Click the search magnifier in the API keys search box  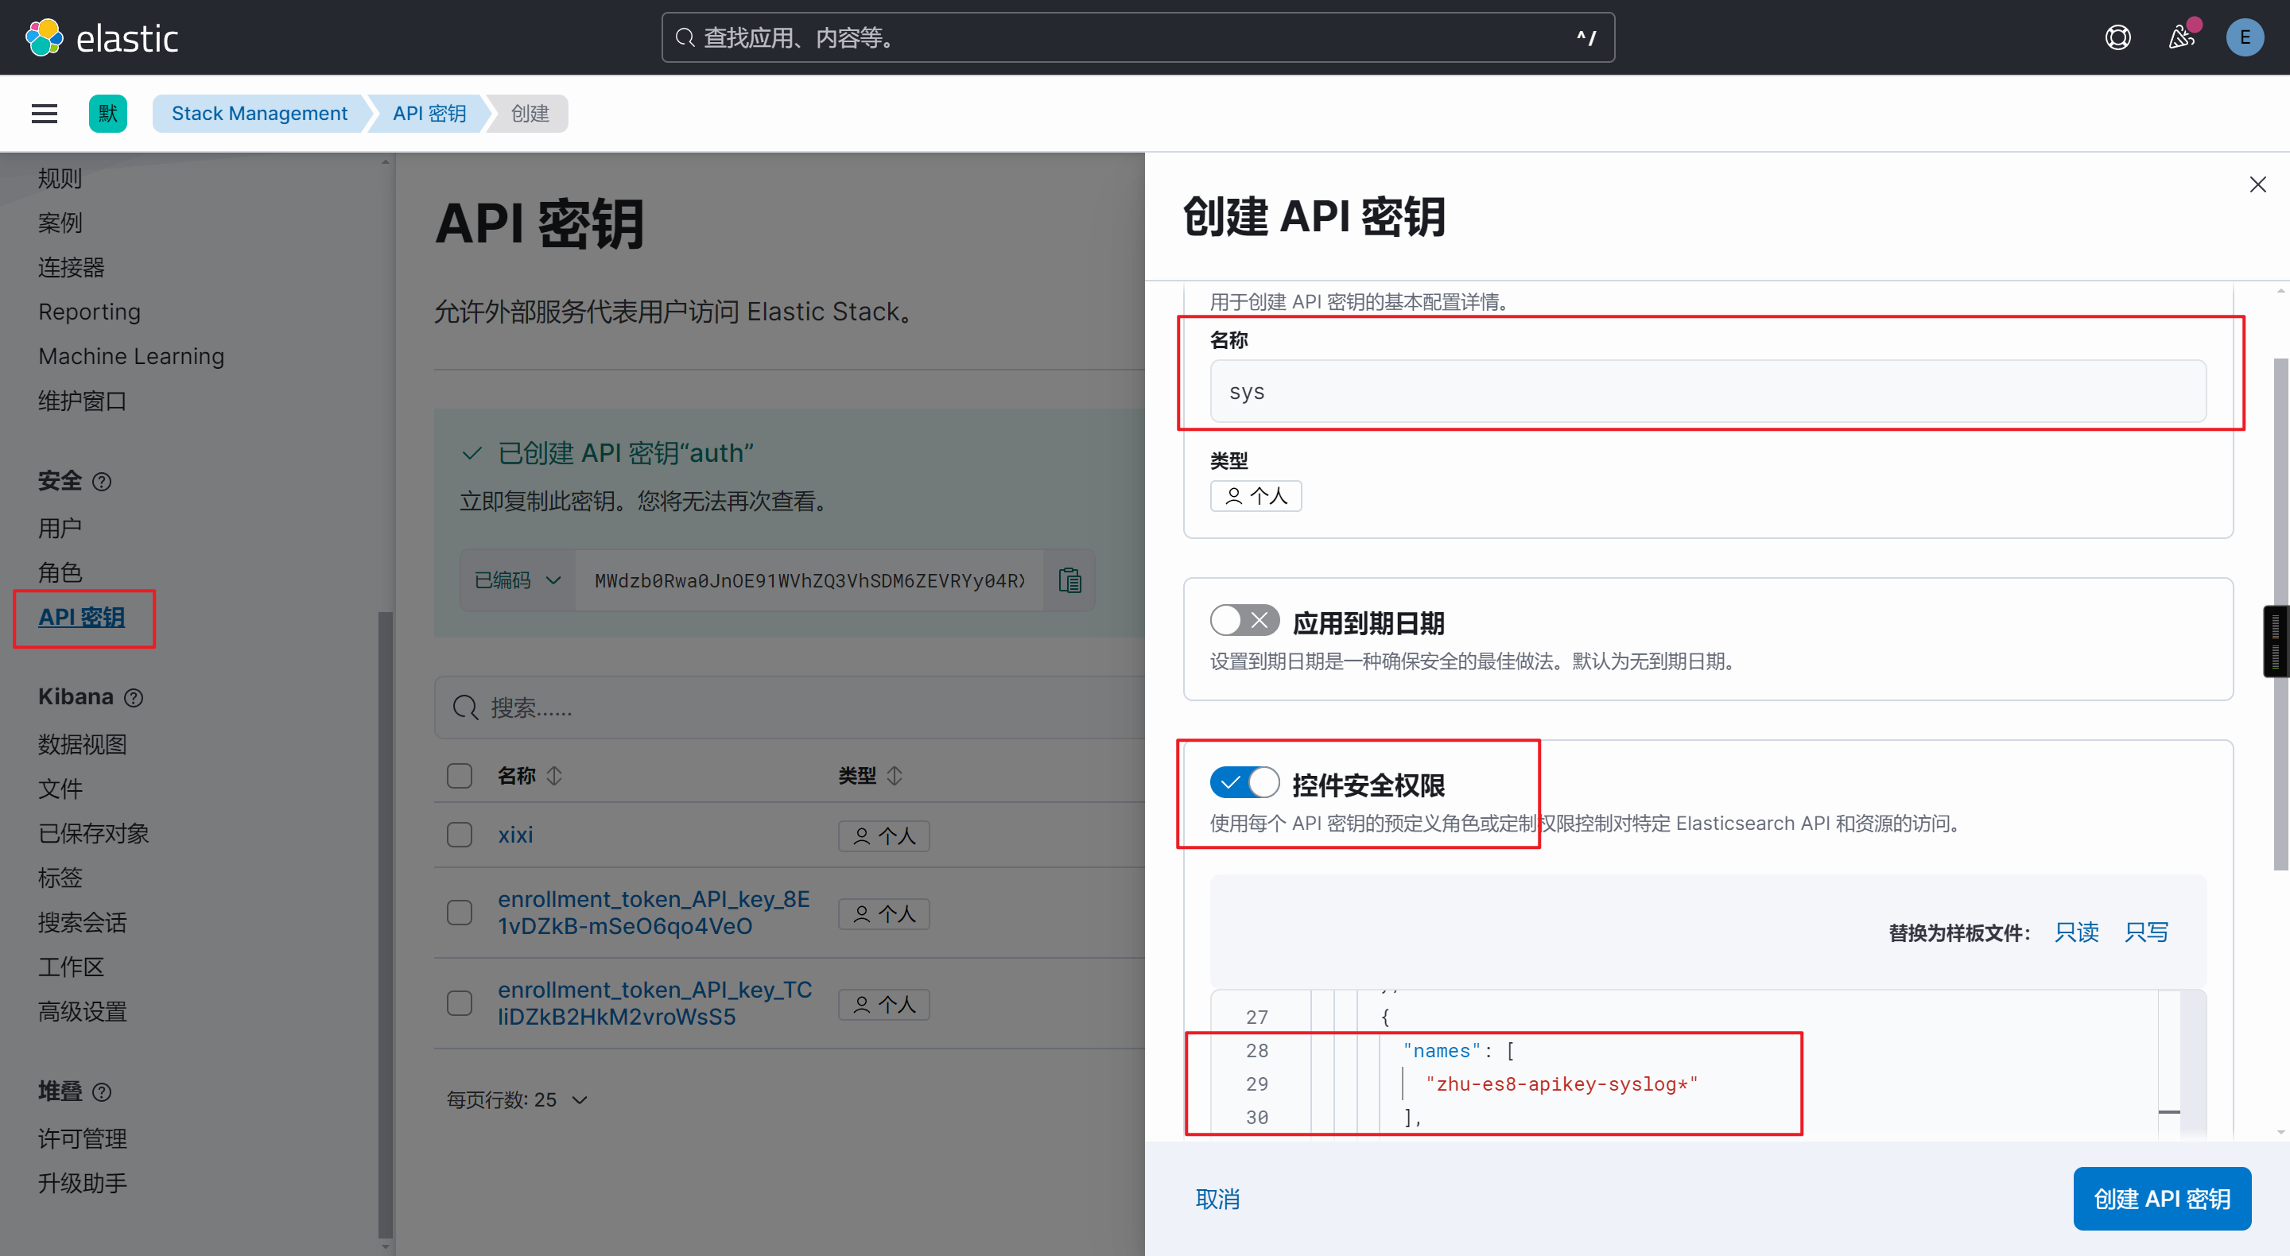tap(465, 707)
